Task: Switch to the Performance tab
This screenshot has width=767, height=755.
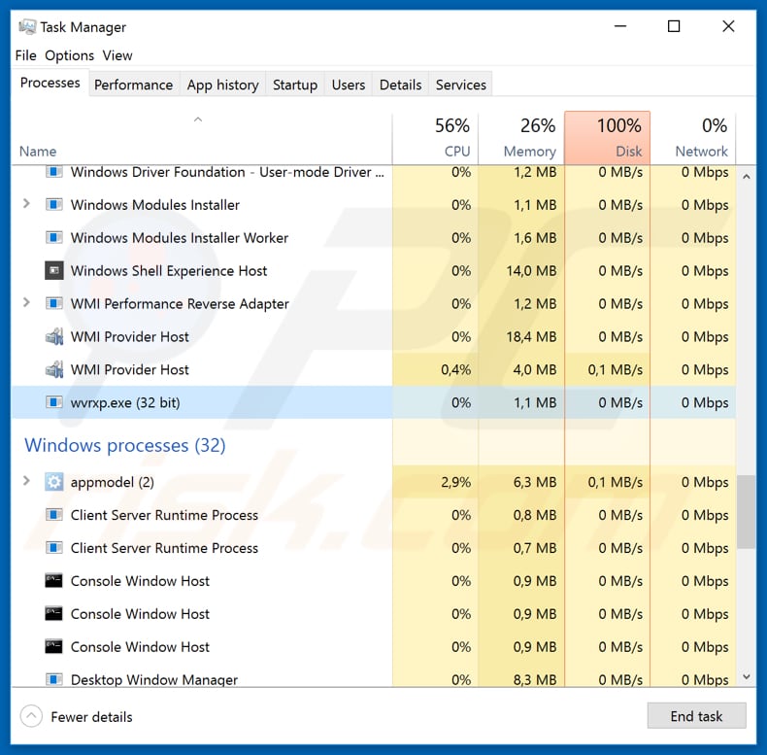Action: click(134, 85)
